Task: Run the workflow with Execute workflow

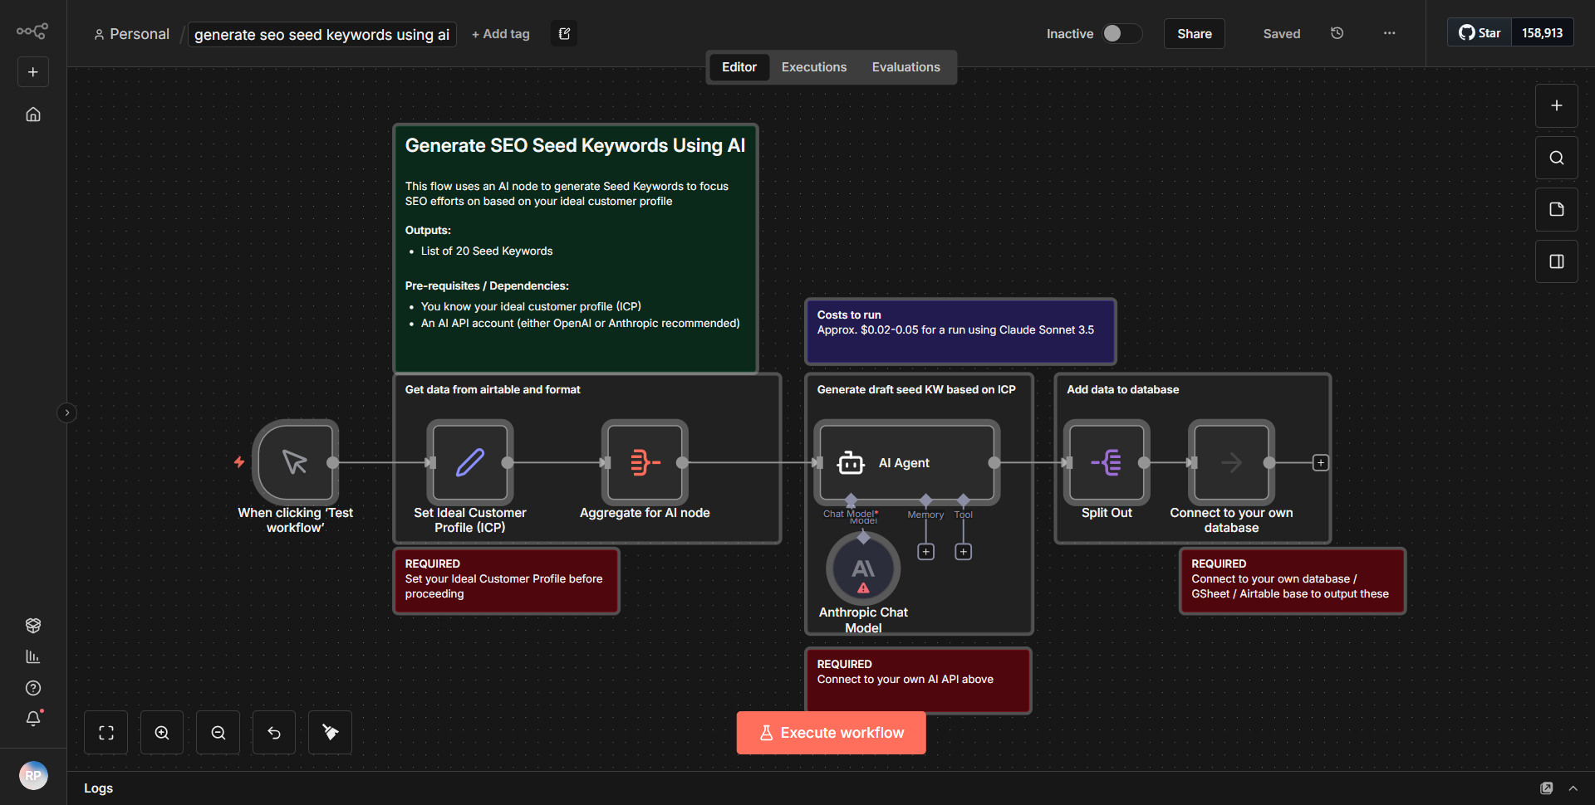Action: pyautogui.click(x=831, y=732)
